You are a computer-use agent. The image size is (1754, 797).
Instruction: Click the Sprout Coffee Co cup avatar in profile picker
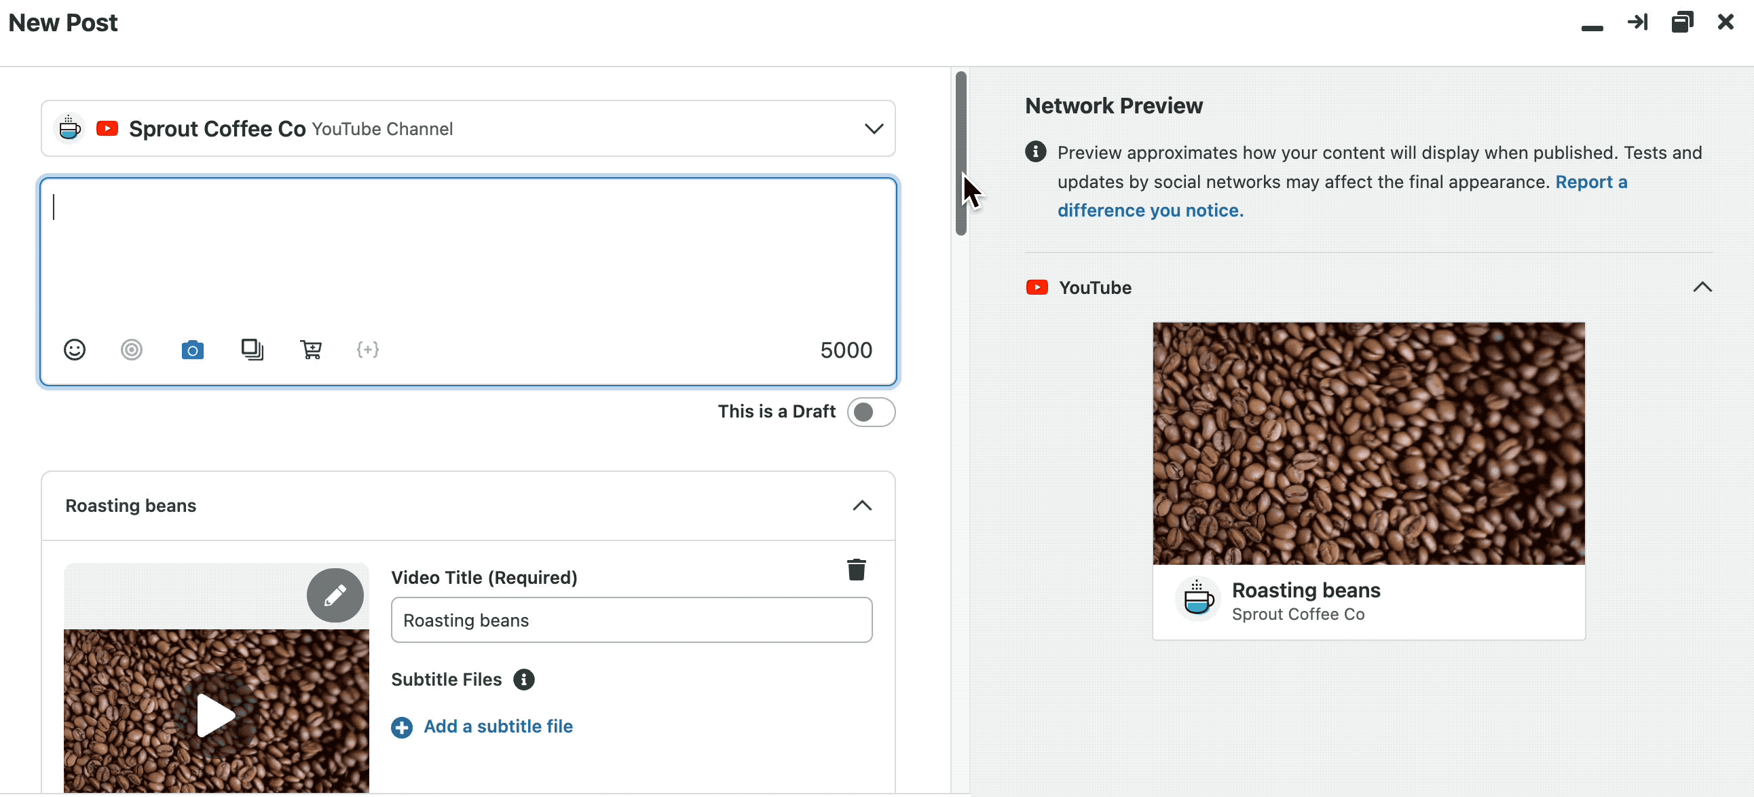[x=69, y=128]
